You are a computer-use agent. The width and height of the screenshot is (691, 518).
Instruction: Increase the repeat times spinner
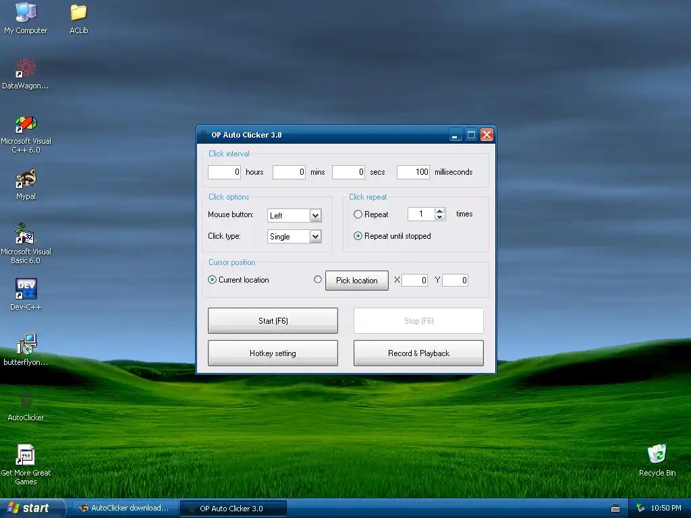(439, 211)
